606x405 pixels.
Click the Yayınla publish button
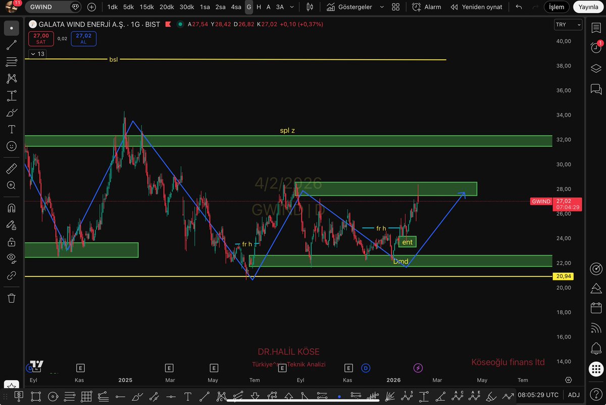[588, 7]
